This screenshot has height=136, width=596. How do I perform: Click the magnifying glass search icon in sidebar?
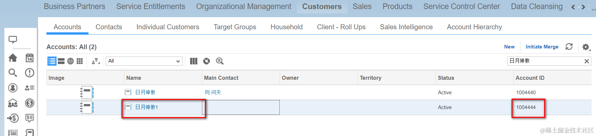(13, 73)
